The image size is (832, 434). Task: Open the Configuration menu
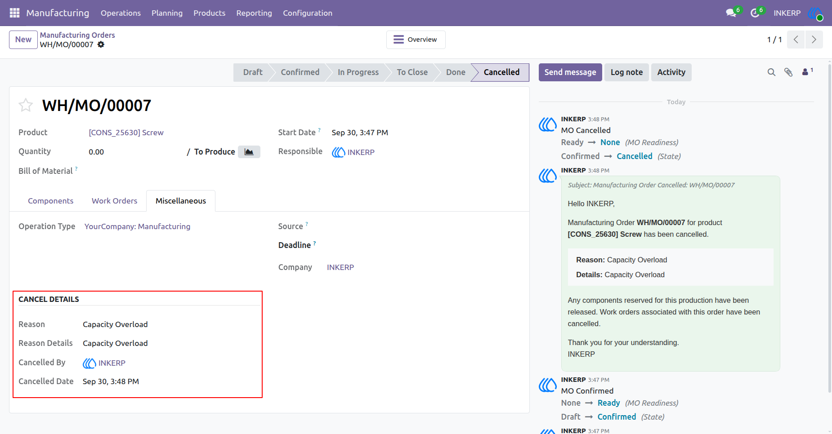308,13
